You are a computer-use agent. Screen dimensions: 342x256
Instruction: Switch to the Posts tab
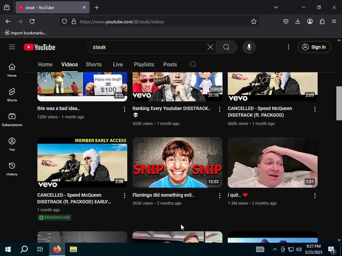170,64
